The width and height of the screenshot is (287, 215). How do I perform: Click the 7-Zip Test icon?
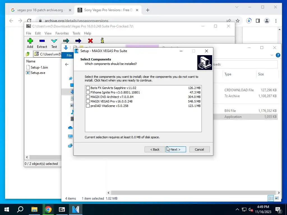[x=54, y=41]
